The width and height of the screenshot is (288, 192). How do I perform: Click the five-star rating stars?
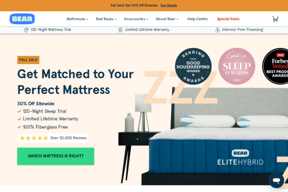pos(34,138)
